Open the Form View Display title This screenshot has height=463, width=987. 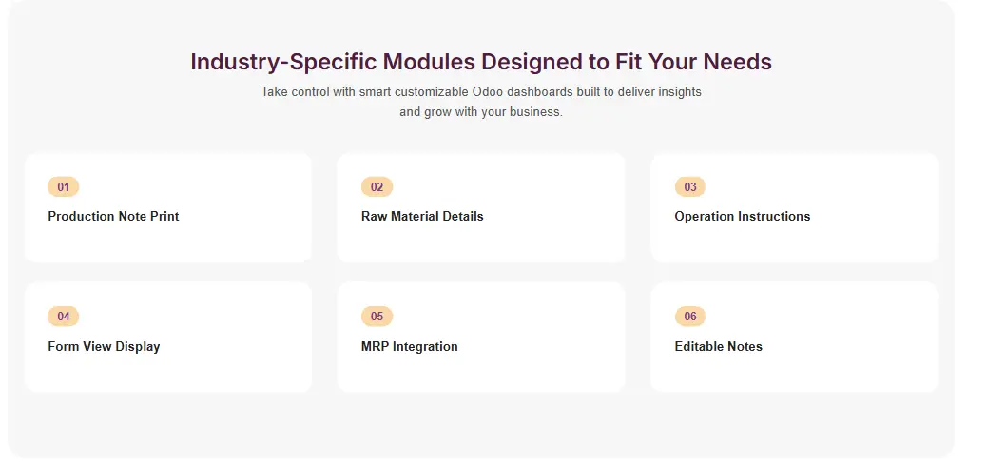pyautogui.click(x=104, y=347)
